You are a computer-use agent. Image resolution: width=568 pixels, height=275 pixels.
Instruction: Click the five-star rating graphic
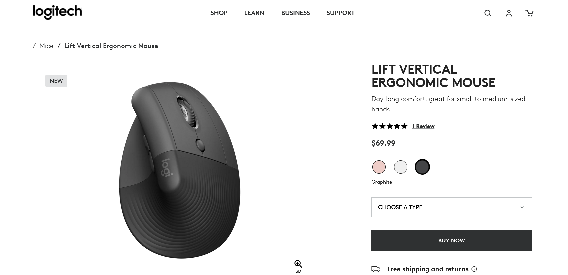[x=389, y=126]
